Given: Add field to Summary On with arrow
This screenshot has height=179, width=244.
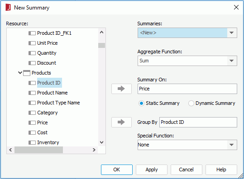Looking at the screenshot, I should coord(121,89).
